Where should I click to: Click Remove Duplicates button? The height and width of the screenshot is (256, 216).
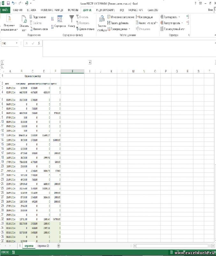pyautogui.click(x=118, y=23)
